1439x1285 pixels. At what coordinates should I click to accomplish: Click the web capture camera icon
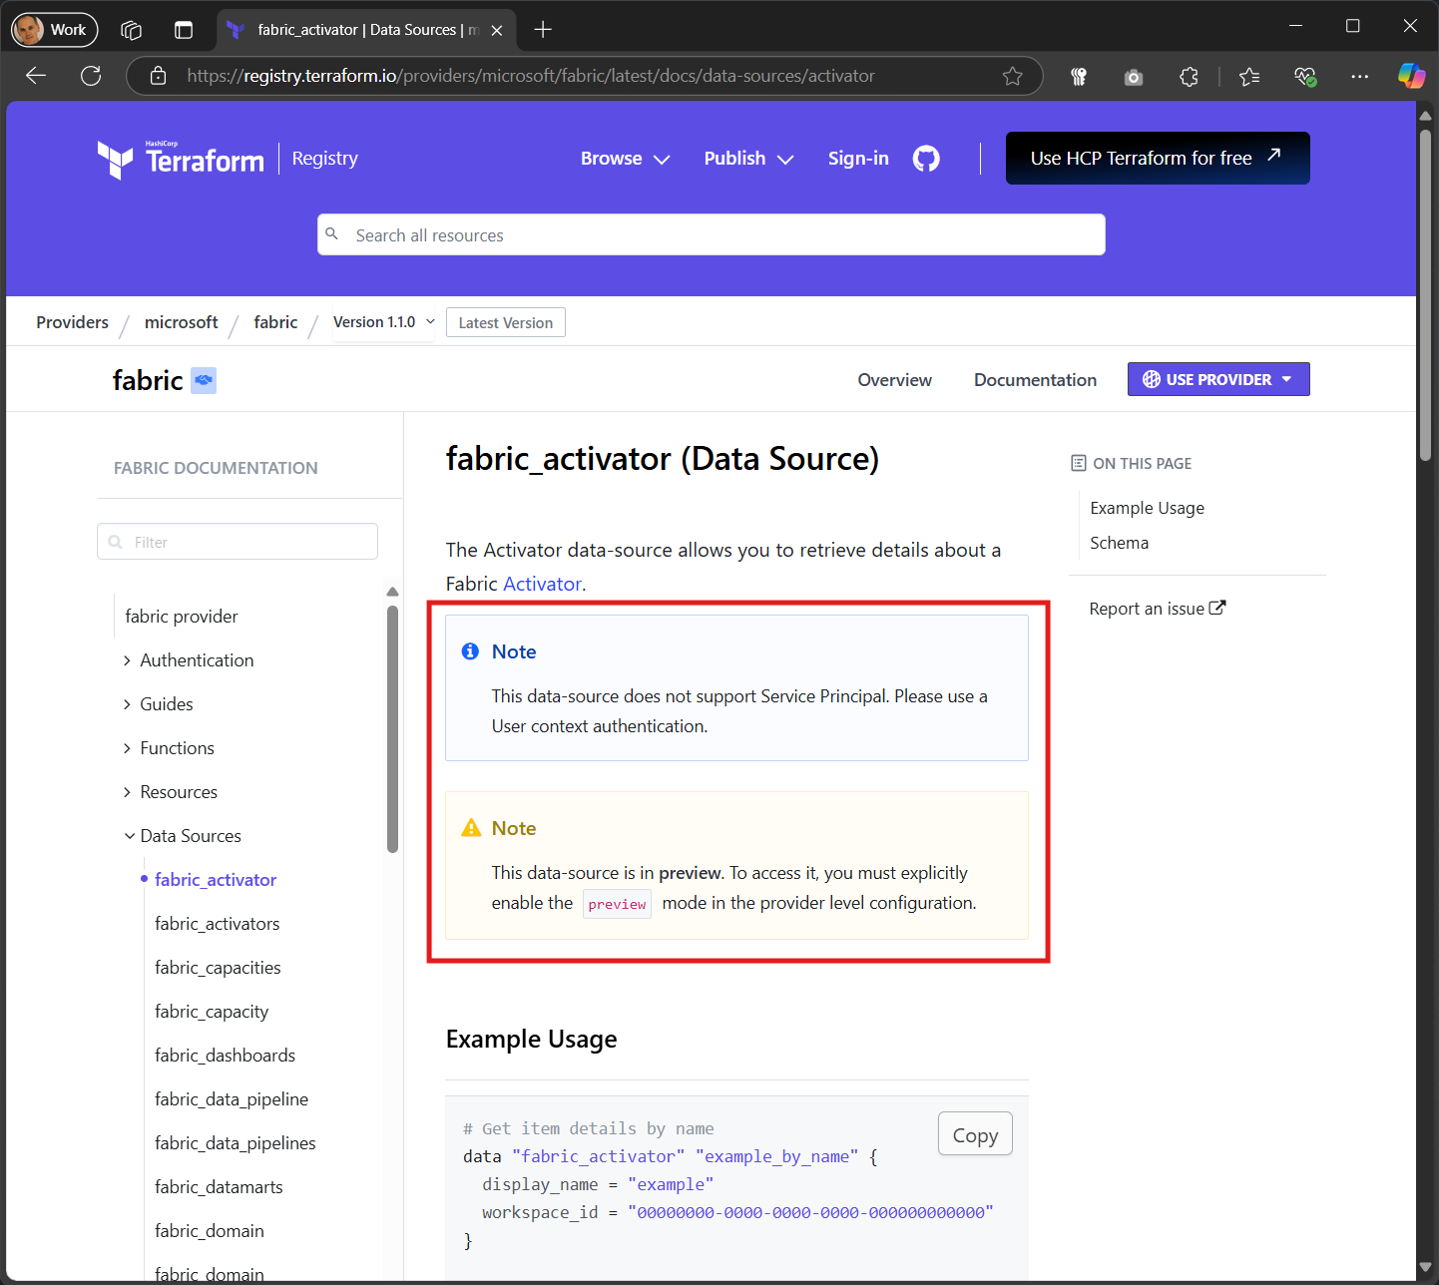point(1133,76)
